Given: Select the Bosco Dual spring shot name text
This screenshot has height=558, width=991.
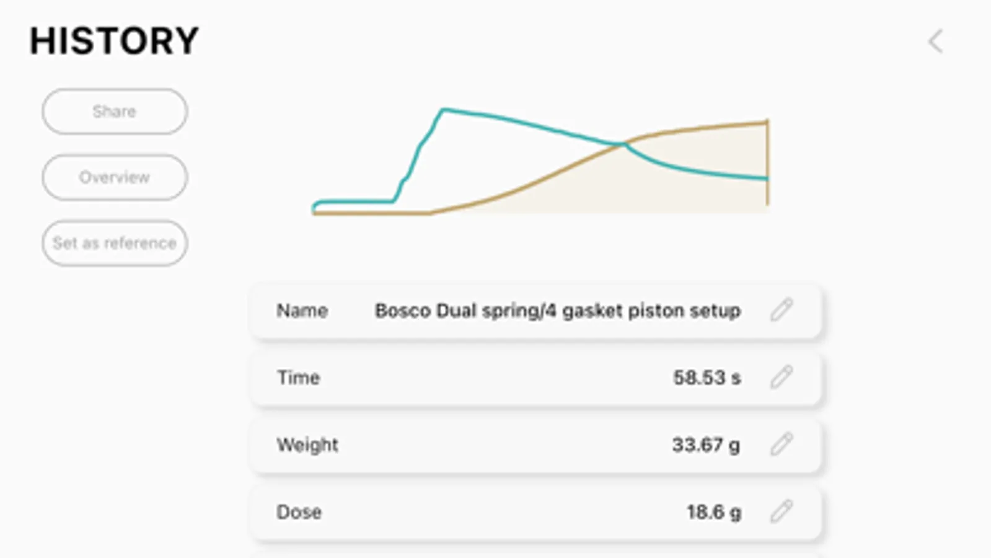Looking at the screenshot, I should click(557, 311).
